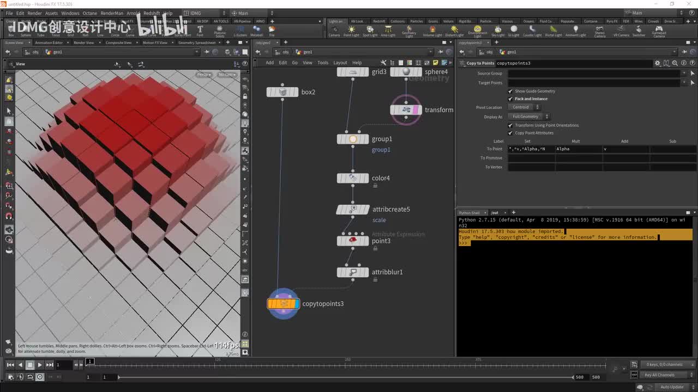Create Platonic Solids from the shelf

pyautogui.click(x=220, y=31)
